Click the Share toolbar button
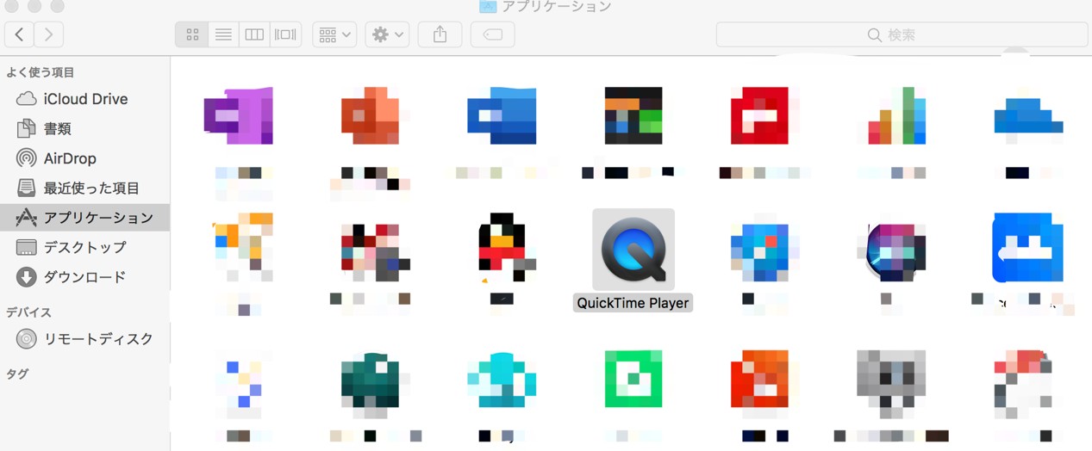1092x451 pixels. [440, 34]
